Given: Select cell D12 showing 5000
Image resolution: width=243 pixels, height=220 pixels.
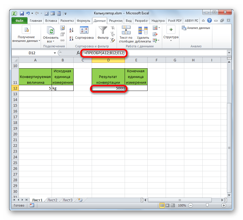Looking at the screenshot, I should tap(108, 88).
